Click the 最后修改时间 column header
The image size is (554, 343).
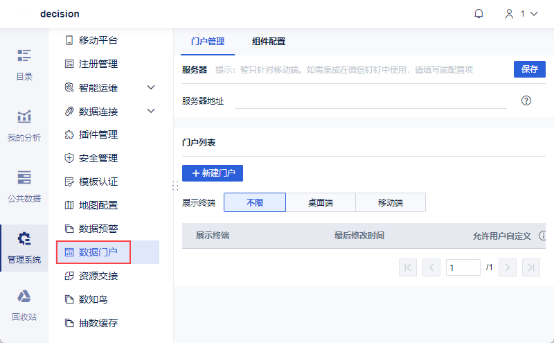(359, 236)
